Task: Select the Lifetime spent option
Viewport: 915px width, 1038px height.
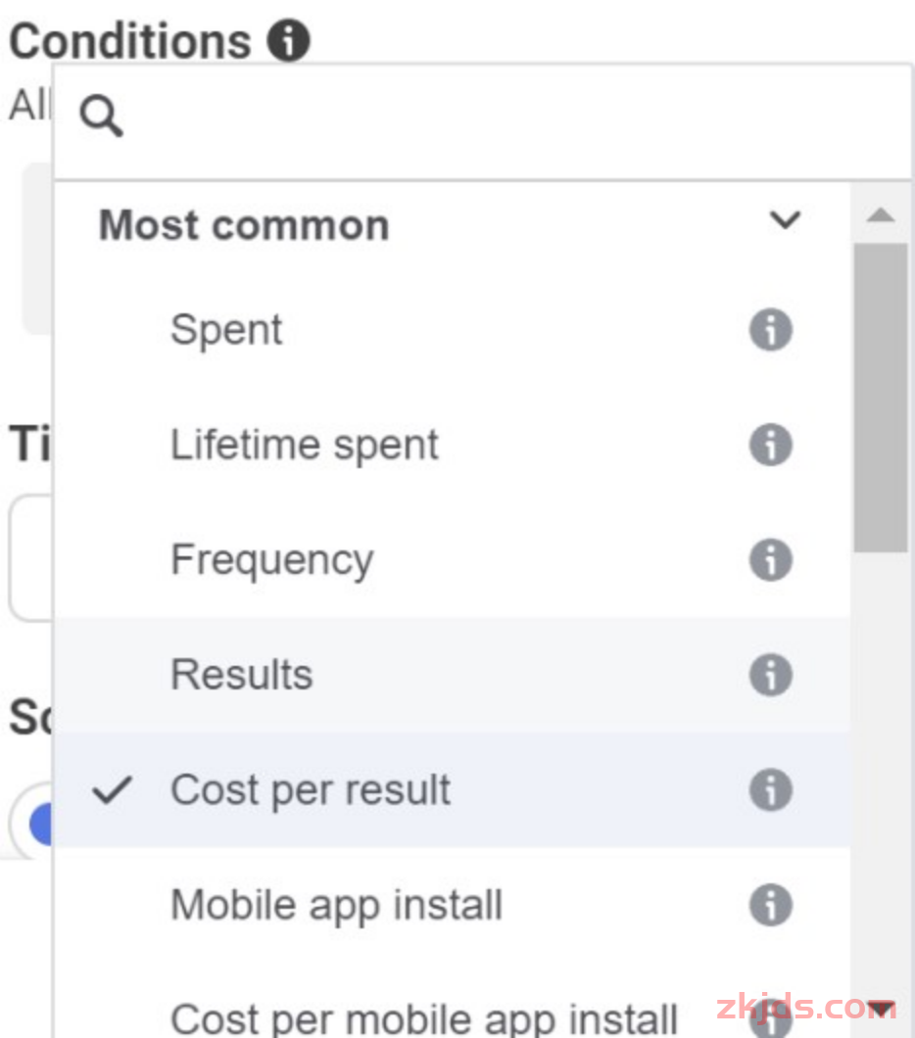Action: [x=305, y=446]
